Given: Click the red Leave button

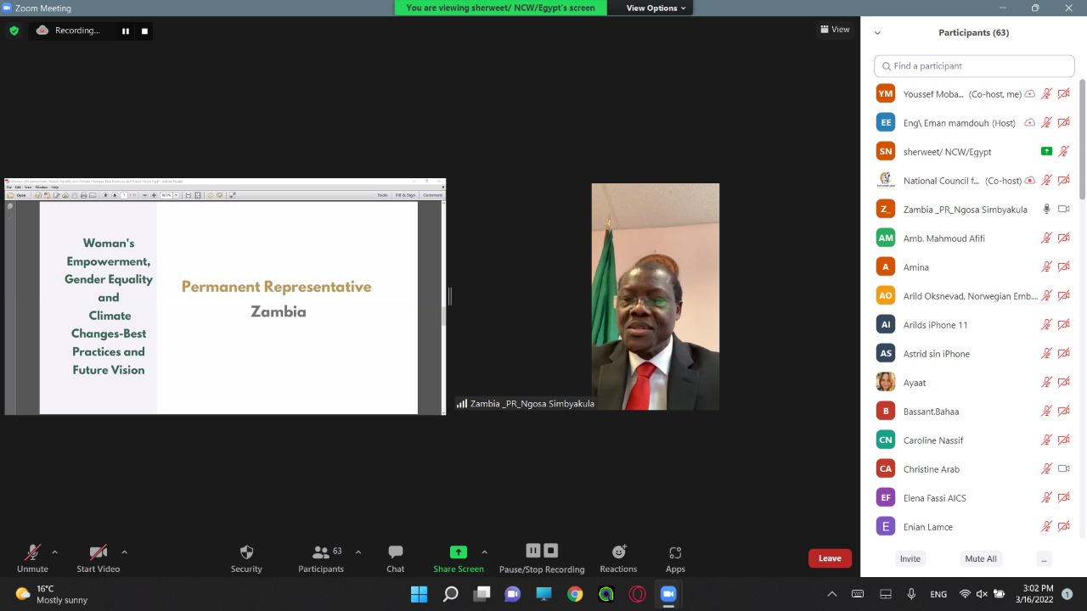Looking at the screenshot, I should point(830,558).
